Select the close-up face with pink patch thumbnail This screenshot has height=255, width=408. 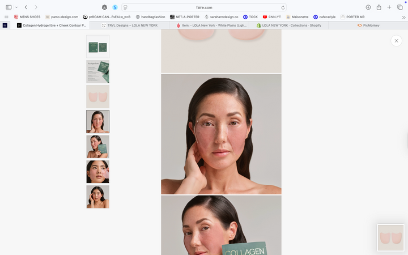(98, 172)
